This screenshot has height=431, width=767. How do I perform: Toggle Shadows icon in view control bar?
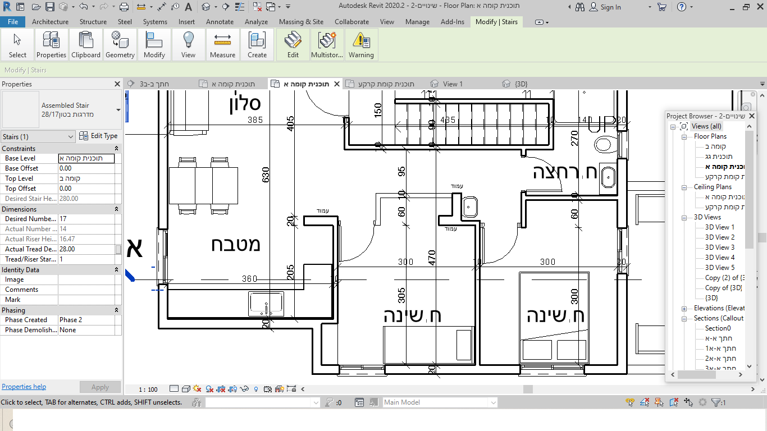tap(209, 389)
